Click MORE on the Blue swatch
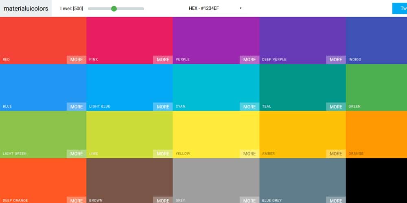Image resolution: width=407 pixels, height=203 pixels. [77, 107]
